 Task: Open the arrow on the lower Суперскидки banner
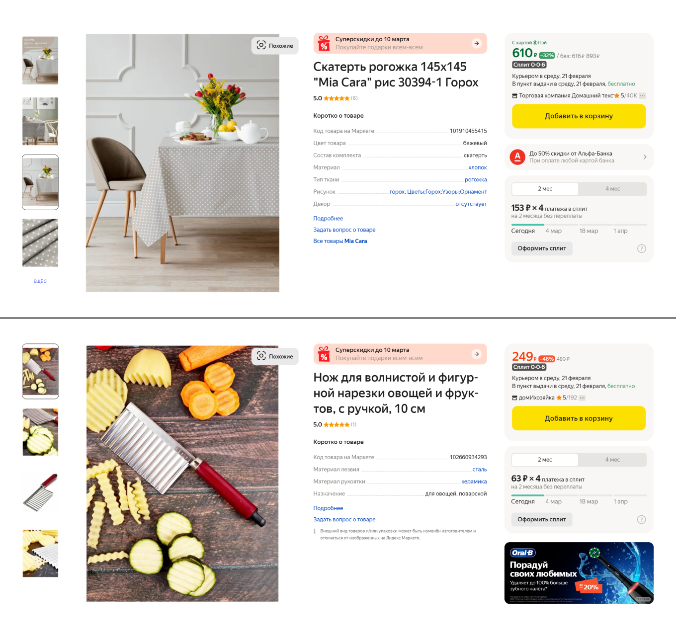[x=477, y=354]
